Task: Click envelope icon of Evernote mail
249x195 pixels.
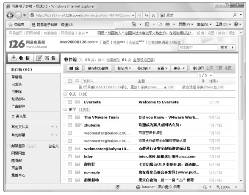Action: tap(77, 102)
